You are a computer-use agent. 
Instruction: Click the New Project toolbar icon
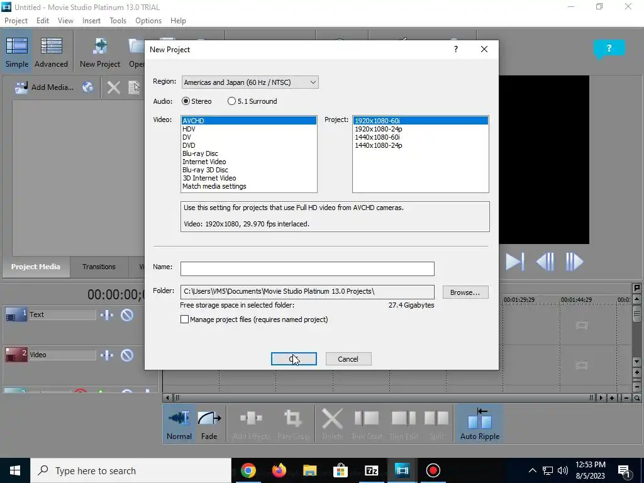tap(100, 52)
